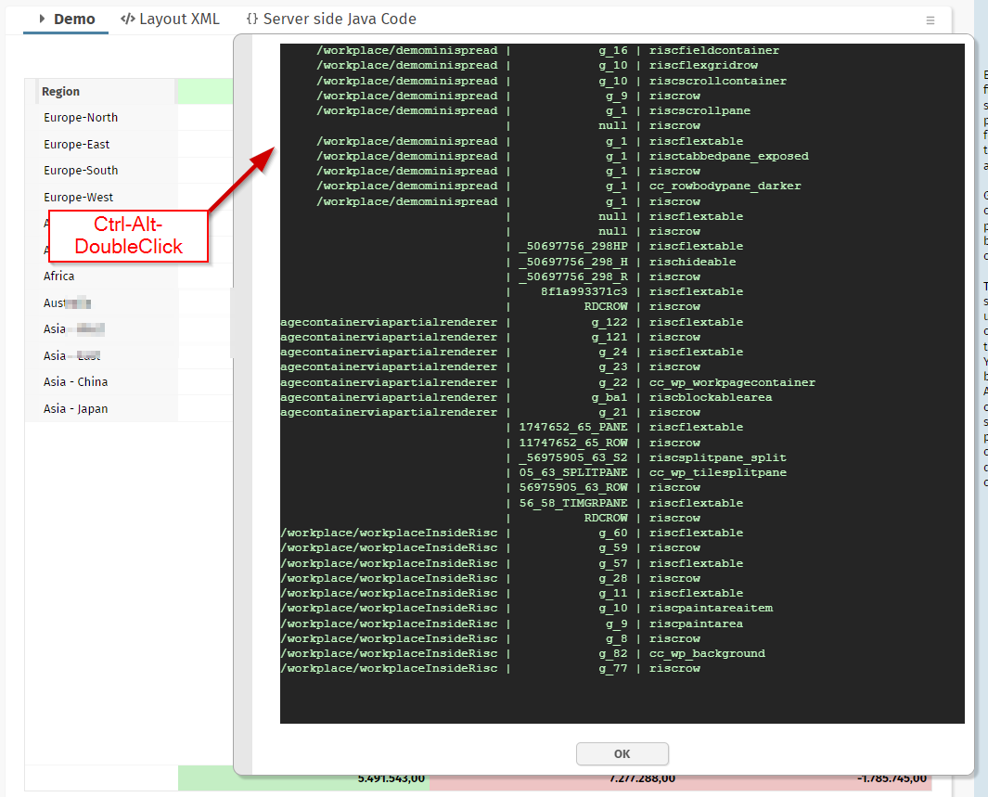Open the Server side Java Code tab
The image size is (988, 797).
tap(339, 19)
